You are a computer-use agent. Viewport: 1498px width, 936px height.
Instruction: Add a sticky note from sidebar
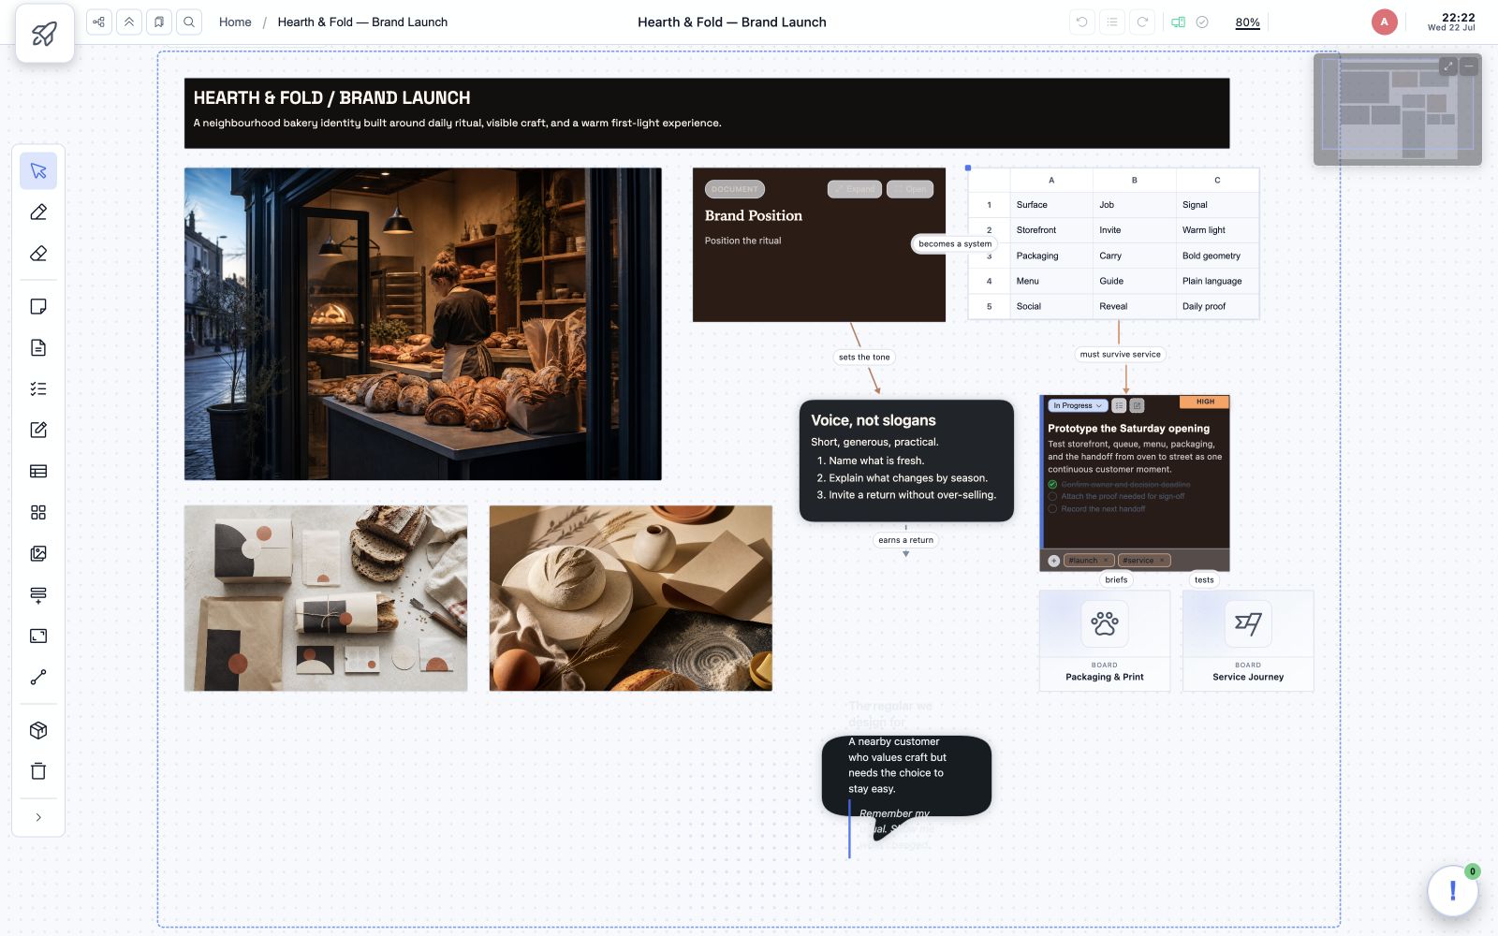point(38,306)
